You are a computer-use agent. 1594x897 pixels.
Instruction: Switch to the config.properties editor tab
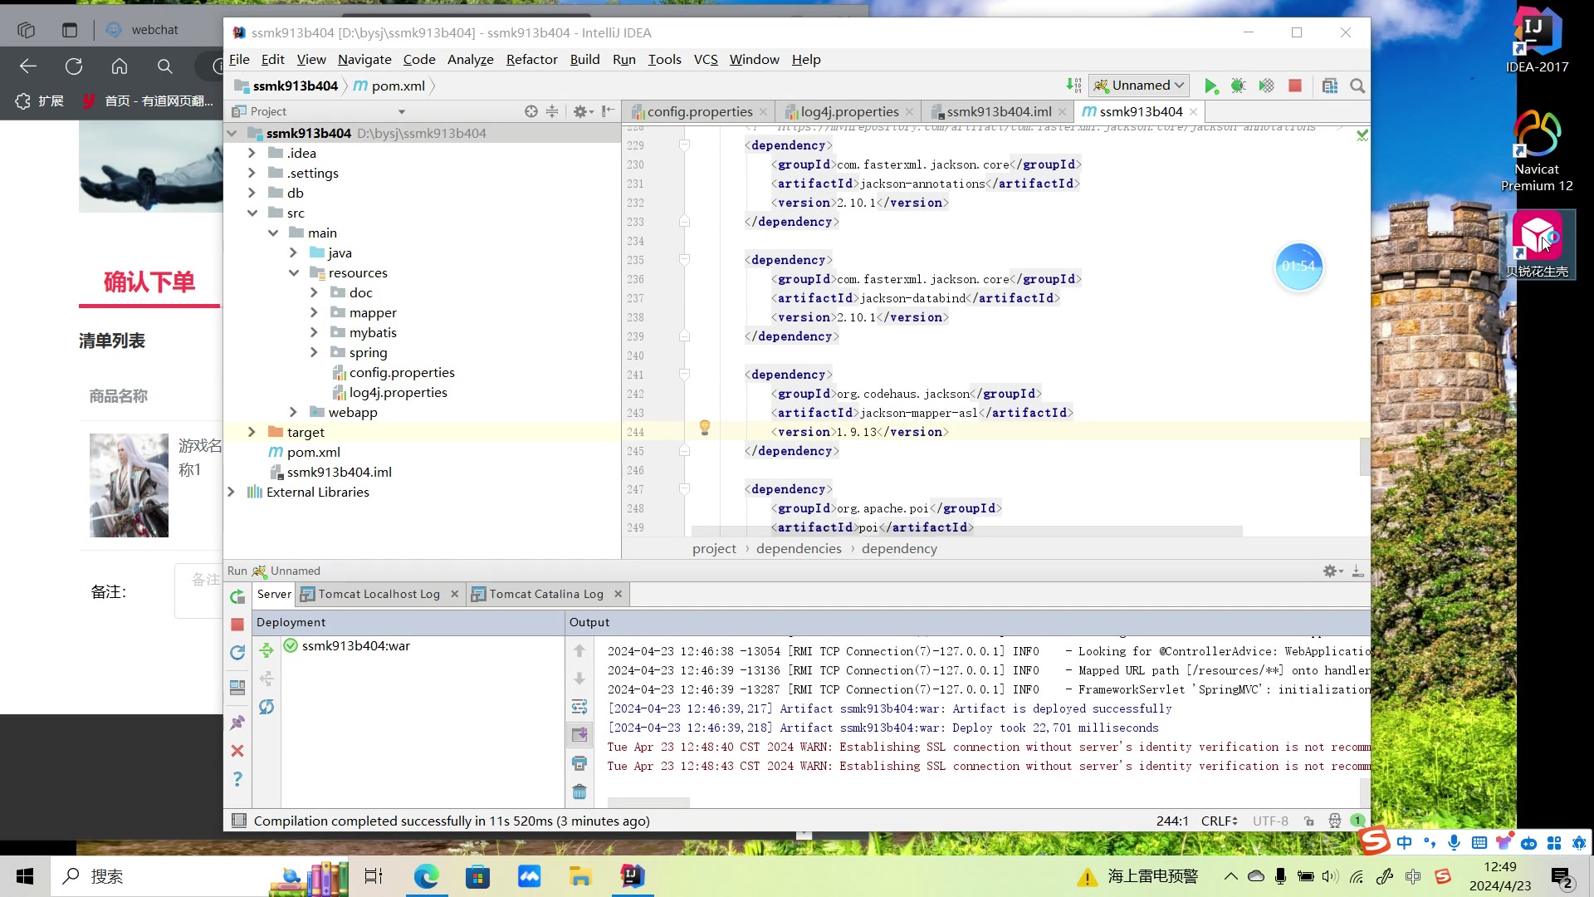tap(699, 111)
